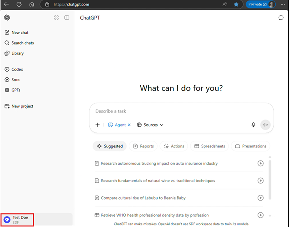The height and width of the screenshot is (227, 289).
Task: Select the Presentations tab
Action: (251, 146)
